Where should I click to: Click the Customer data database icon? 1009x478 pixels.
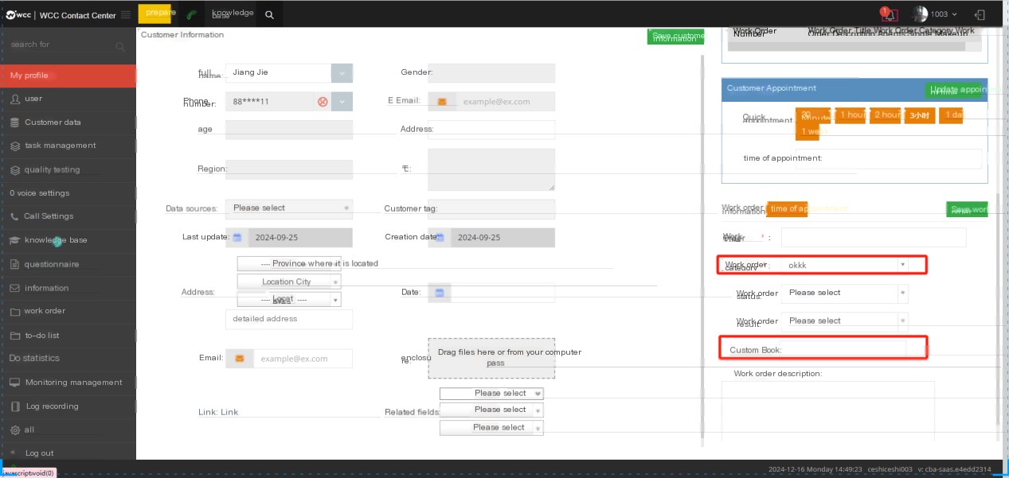(15, 122)
